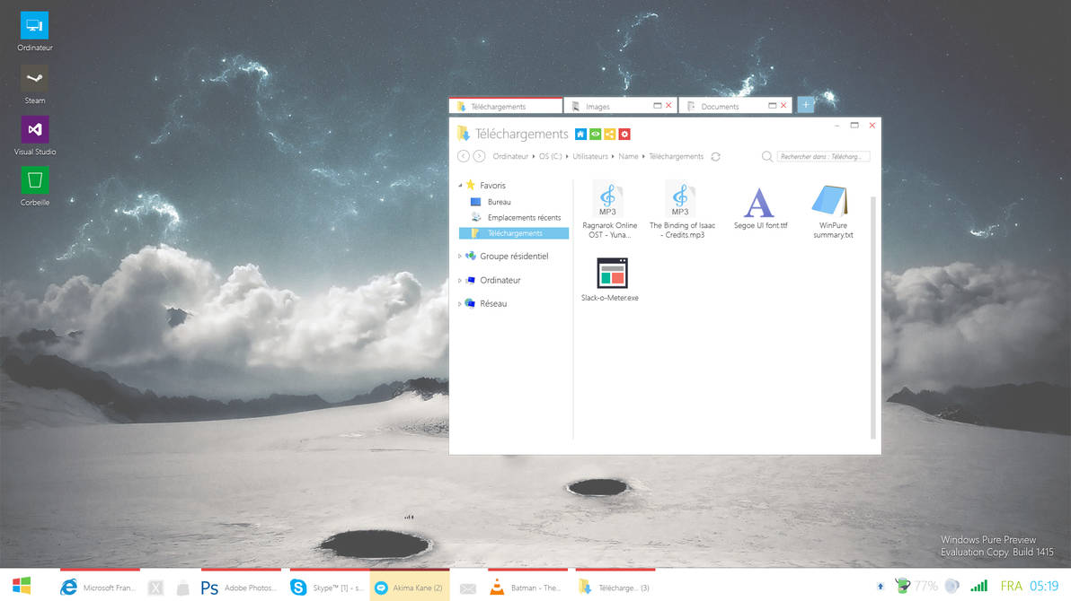Click the network signal bars tray icon
This screenshot has width=1071, height=601.
point(978,586)
